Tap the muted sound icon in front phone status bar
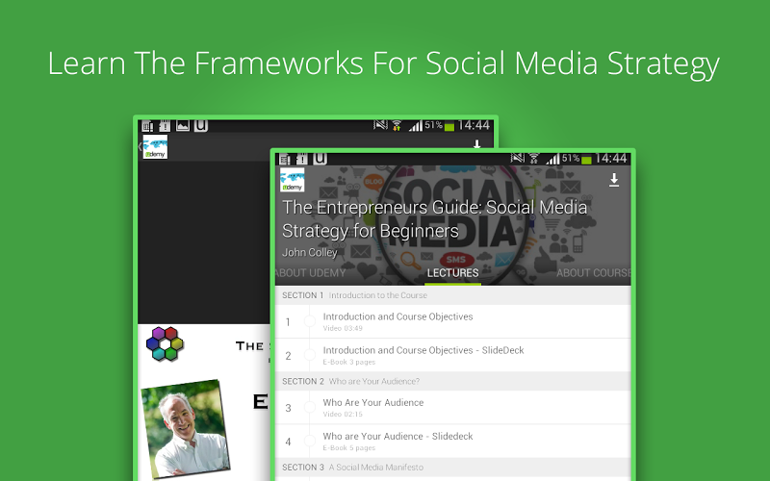This screenshot has width=770, height=481. point(518,158)
